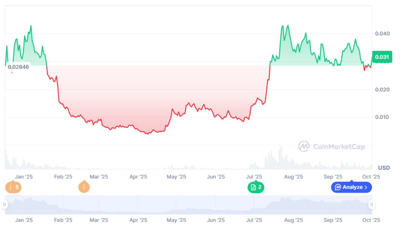Click the 0.010 price axis label
Screen dimensions: 401x233
point(382,117)
